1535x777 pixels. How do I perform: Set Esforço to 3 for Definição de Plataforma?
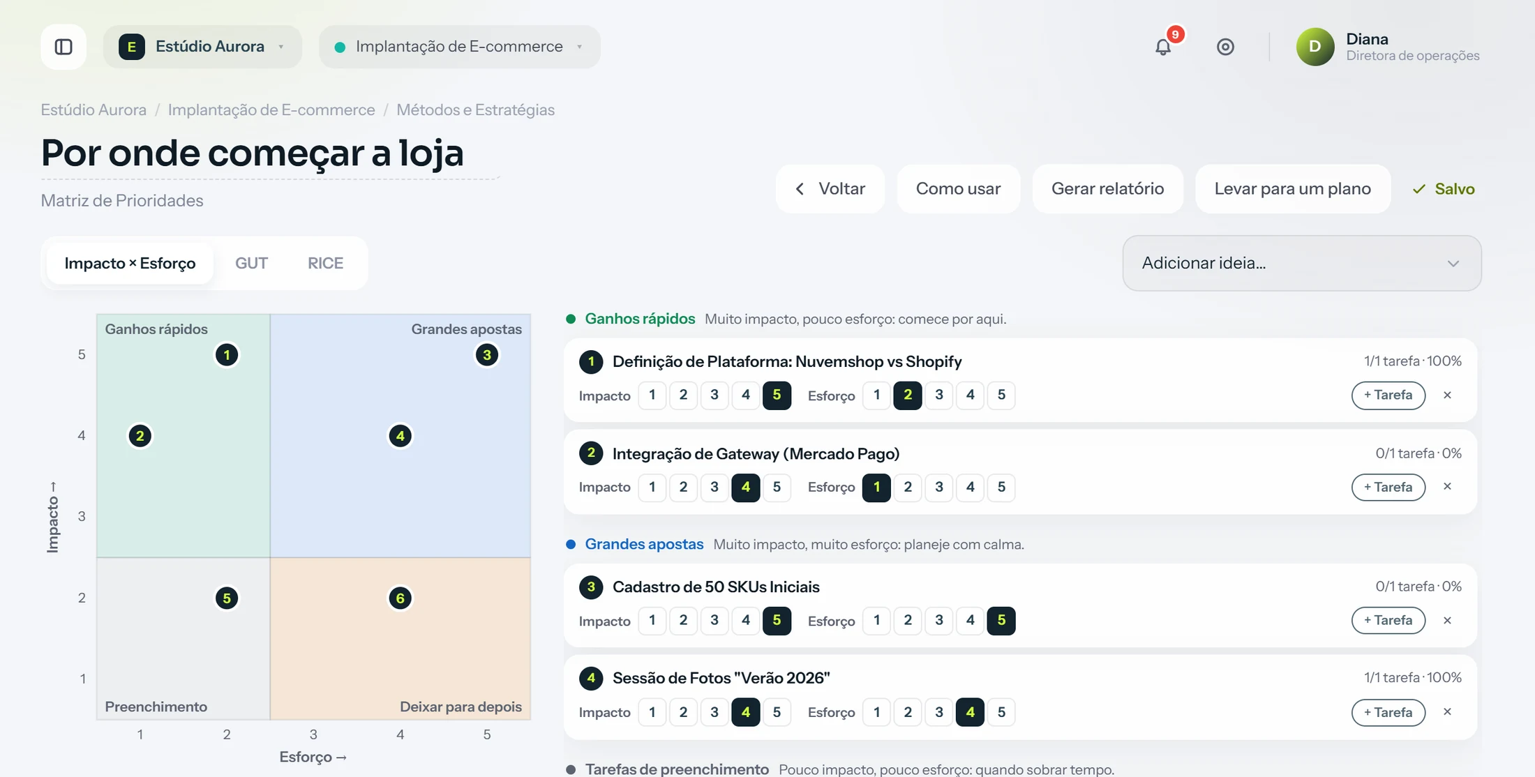[x=939, y=395]
